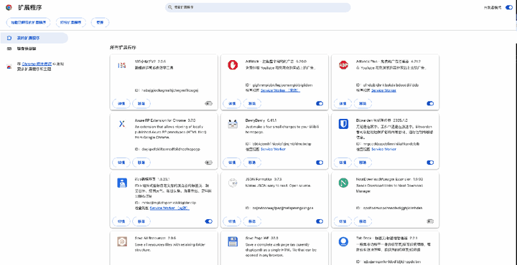This screenshot has width=517, height=265.
Task: Click the Bitwarden shield icon
Action: click(x=343, y=124)
